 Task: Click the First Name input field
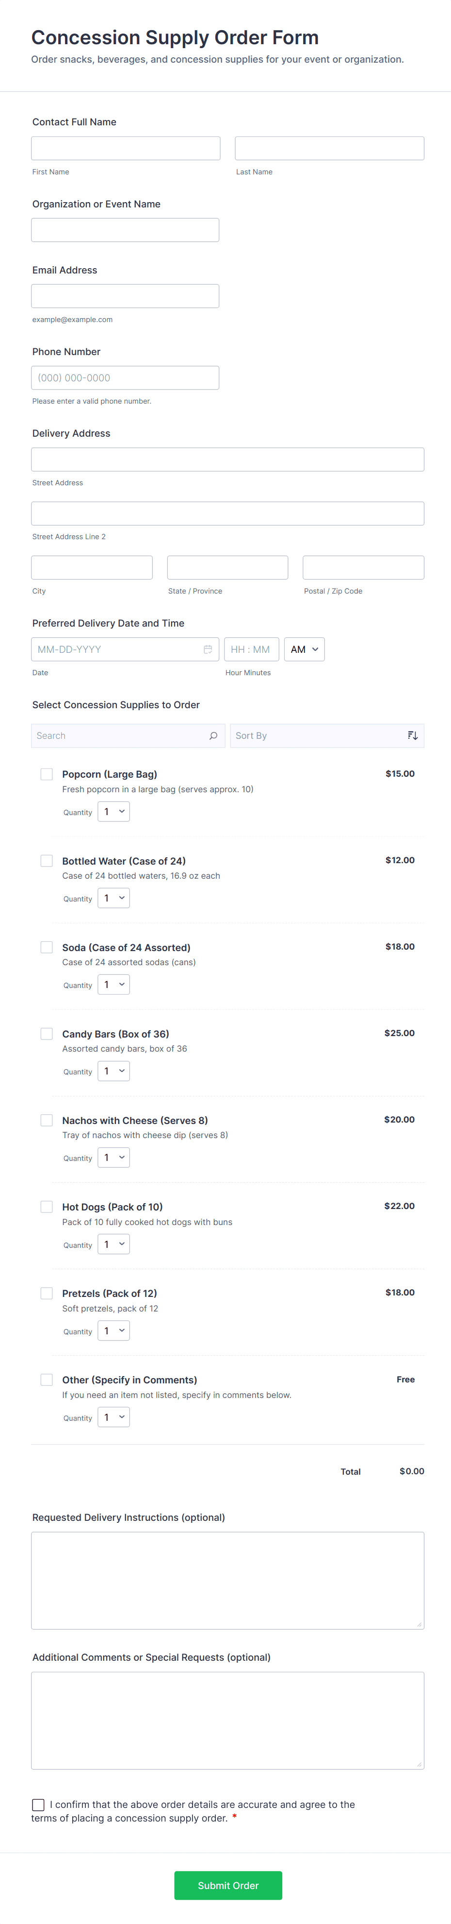tap(126, 148)
